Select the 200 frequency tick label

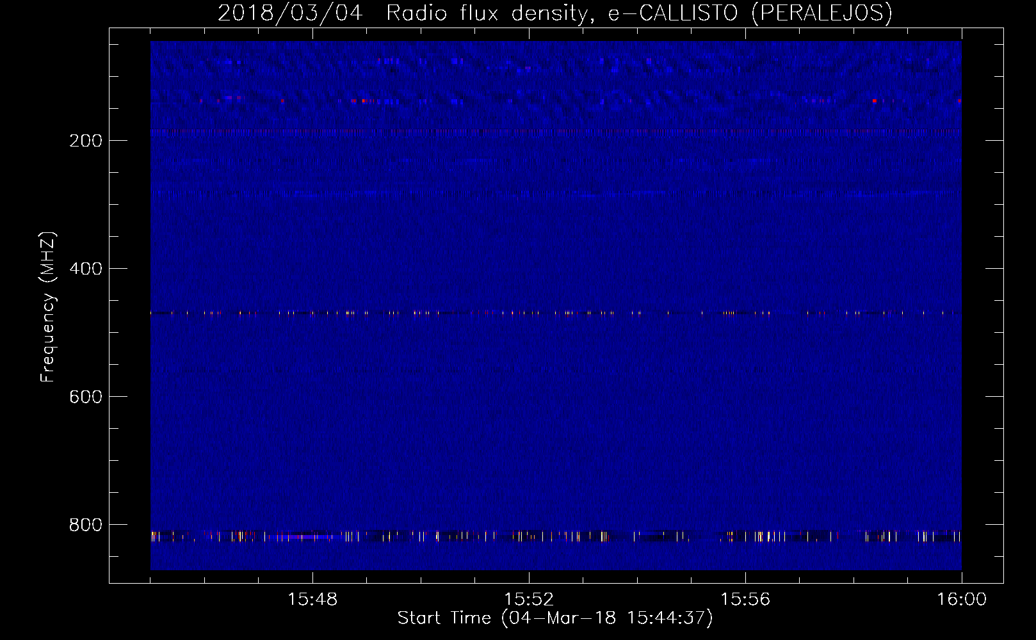86,141
